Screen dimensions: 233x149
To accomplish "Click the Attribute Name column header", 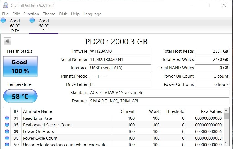I will pyautogui.click(x=66, y=111).
